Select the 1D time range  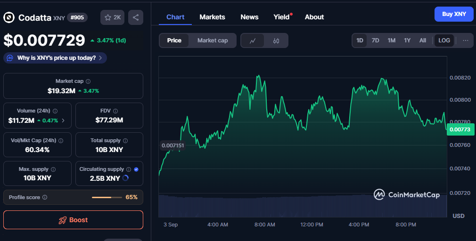[360, 40]
